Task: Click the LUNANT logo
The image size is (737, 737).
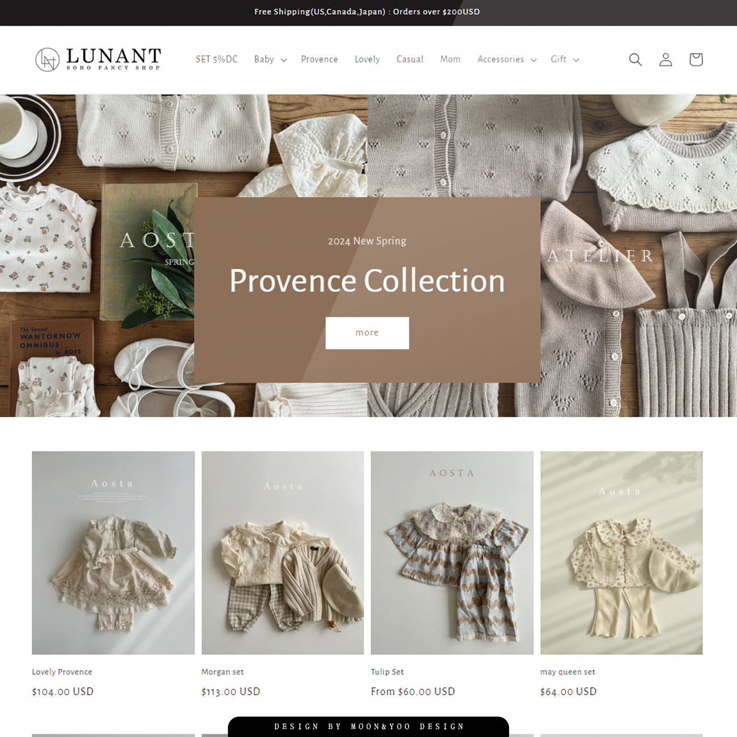Action: click(98, 60)
